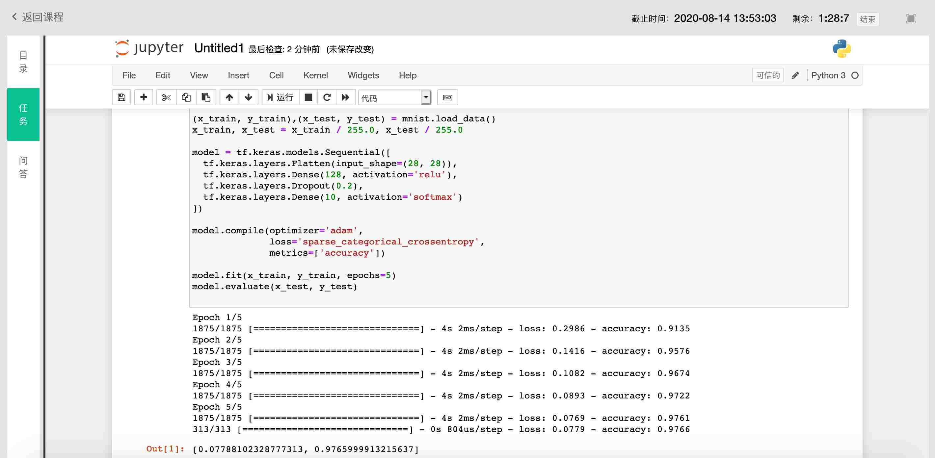Open the Kernel menu

point(315,75)
